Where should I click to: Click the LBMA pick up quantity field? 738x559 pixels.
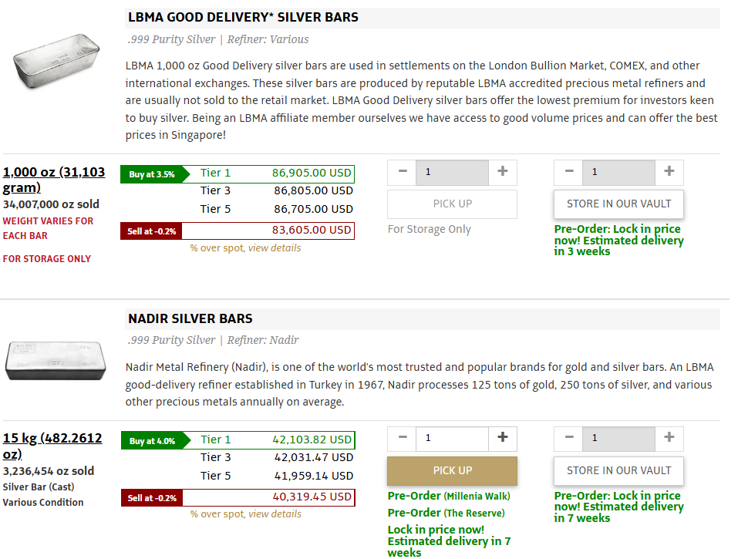pyautogui.click(x=452, y=172)
